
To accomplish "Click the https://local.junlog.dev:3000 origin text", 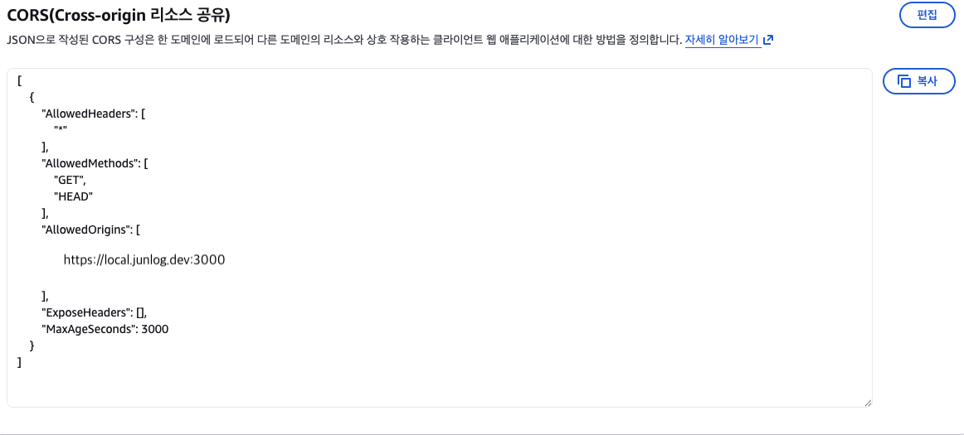I will click(x=144, y=260).
